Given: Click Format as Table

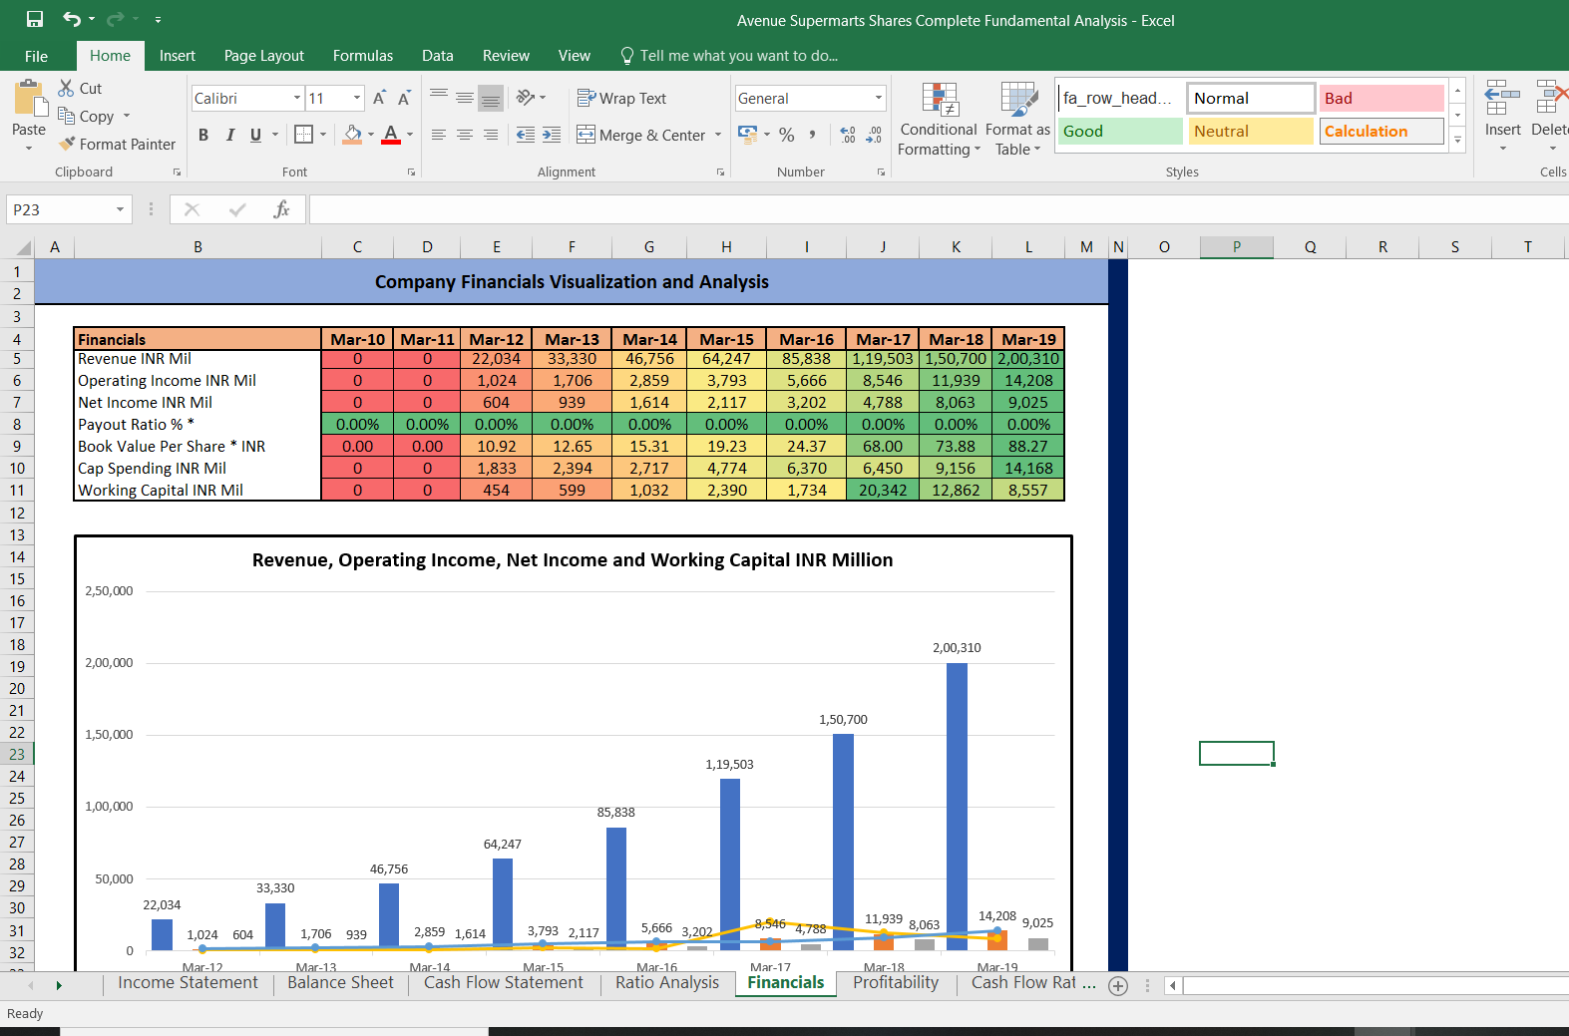Looking at the screenshot, I should tap(1018, 119).
